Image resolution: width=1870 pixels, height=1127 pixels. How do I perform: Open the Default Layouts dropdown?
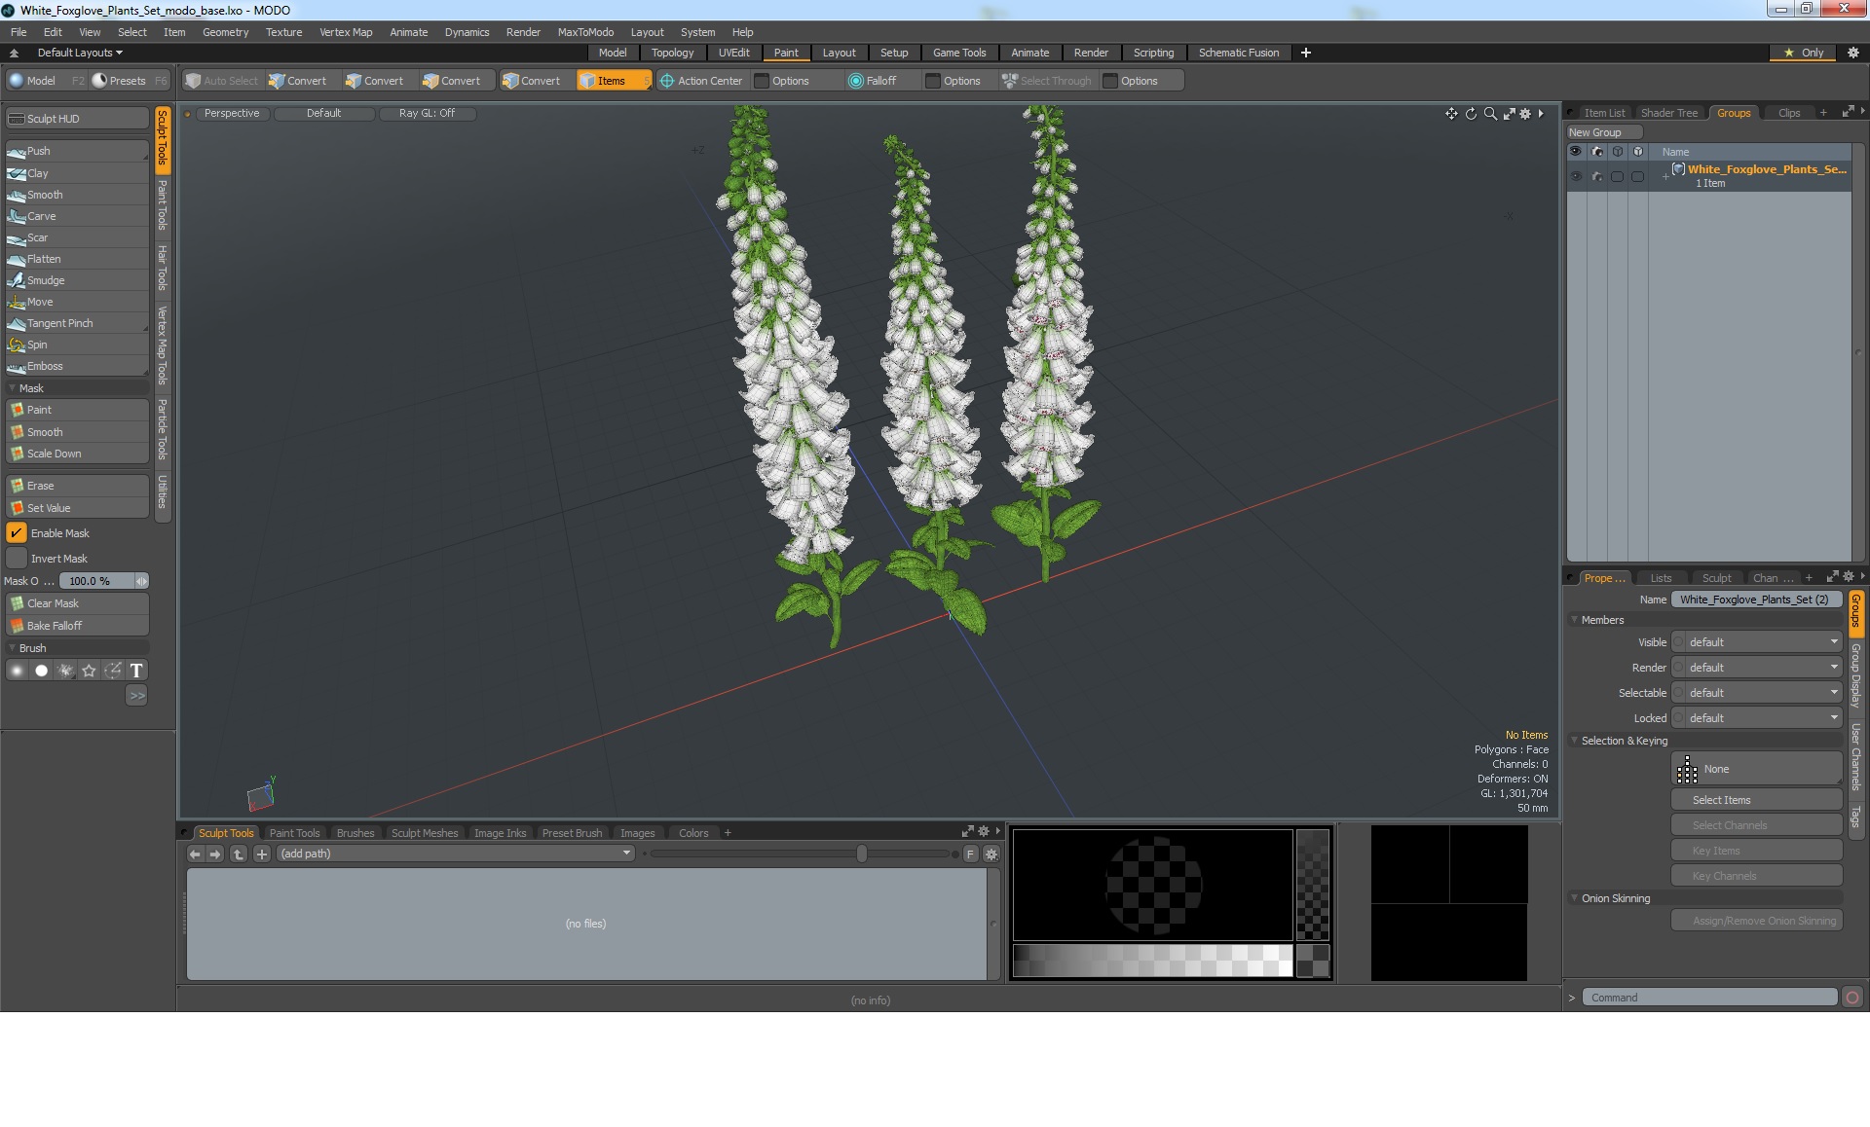click(x=80, y=53)
